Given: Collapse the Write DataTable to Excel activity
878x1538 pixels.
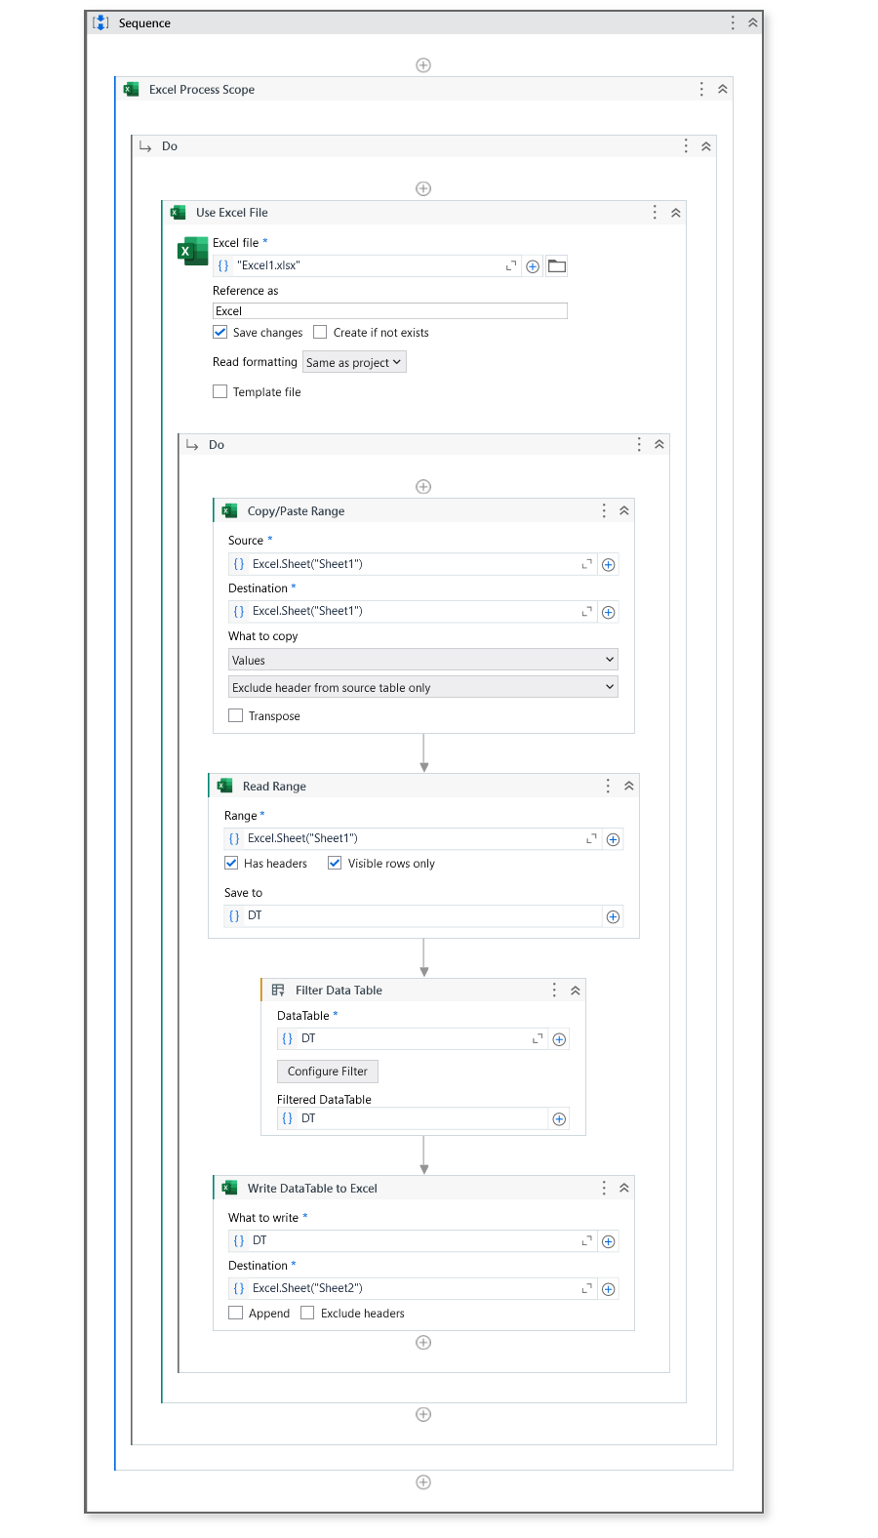Looking at the screenshot, I should tap(624, 1188).
